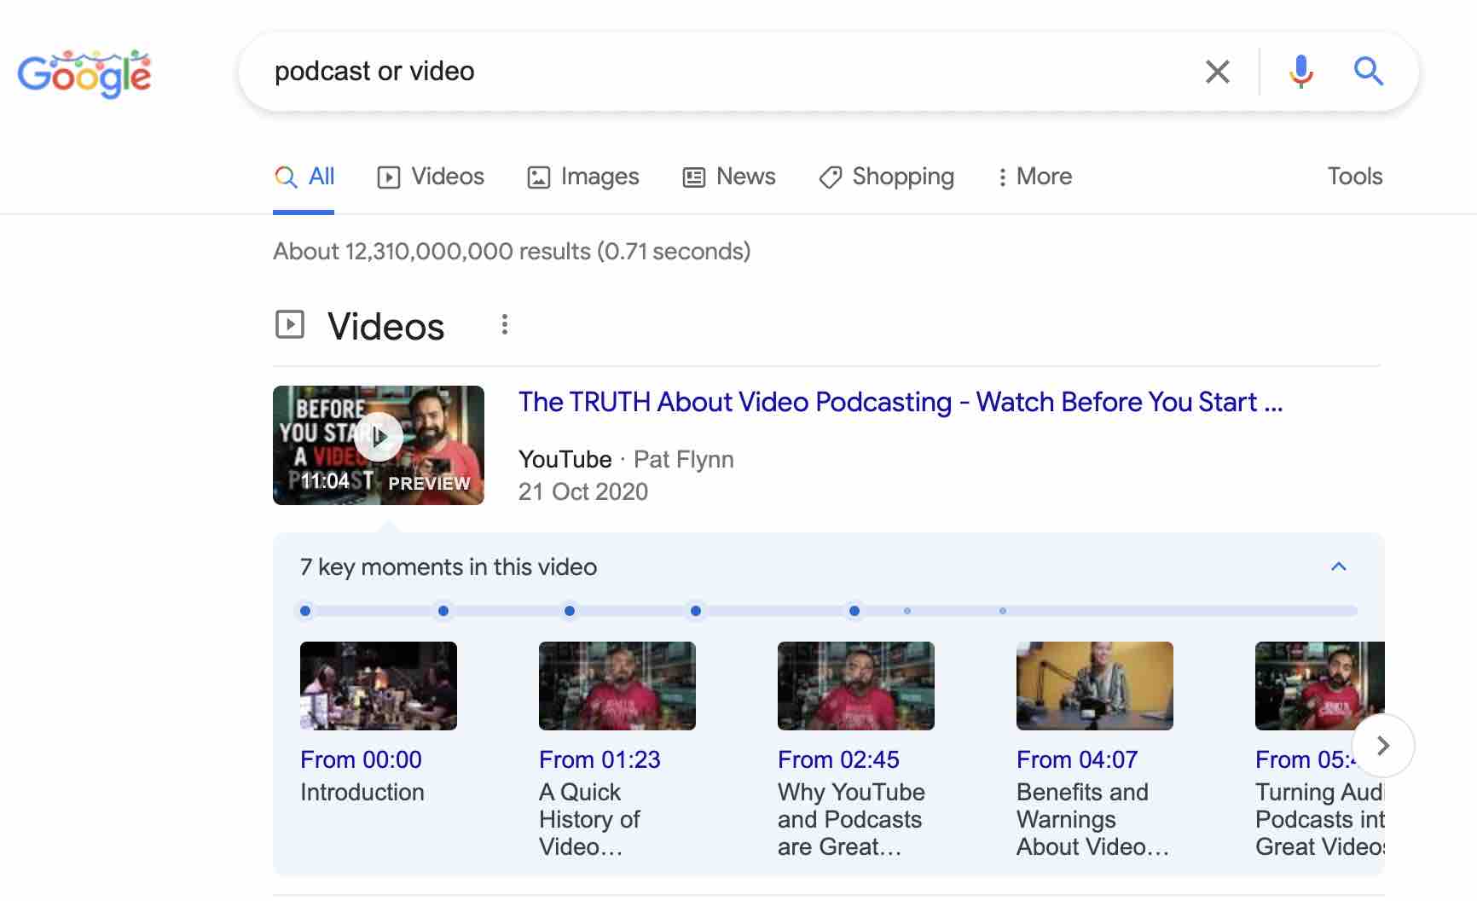Clear the search query with the X icon

[1217, 72]
